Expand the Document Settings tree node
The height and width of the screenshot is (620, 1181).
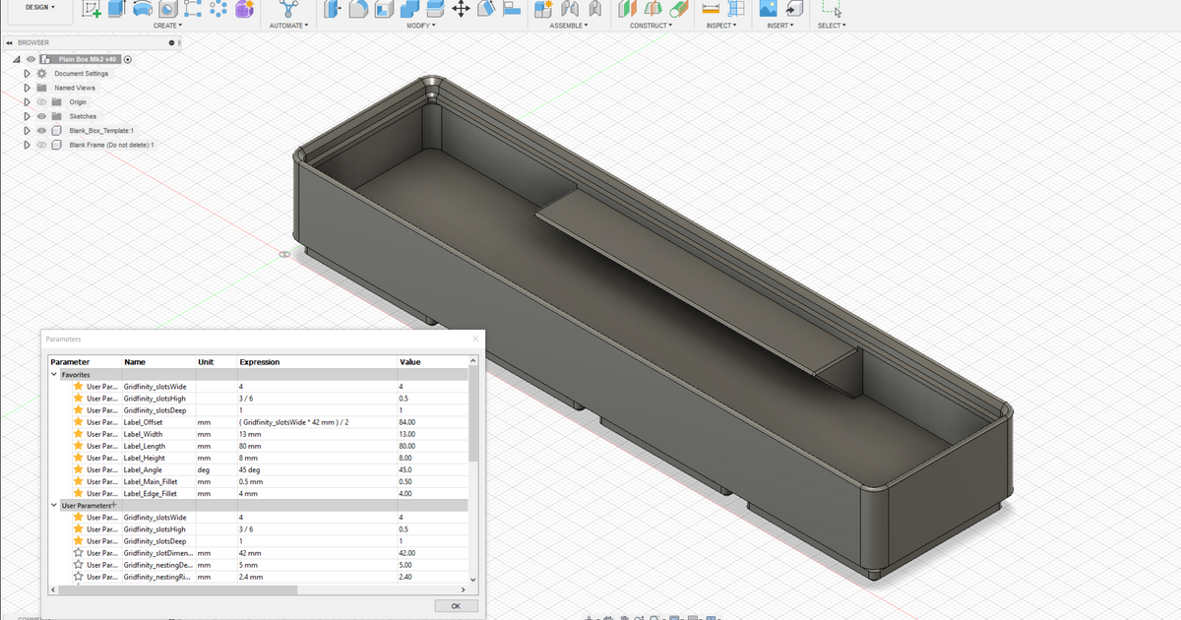28,74
